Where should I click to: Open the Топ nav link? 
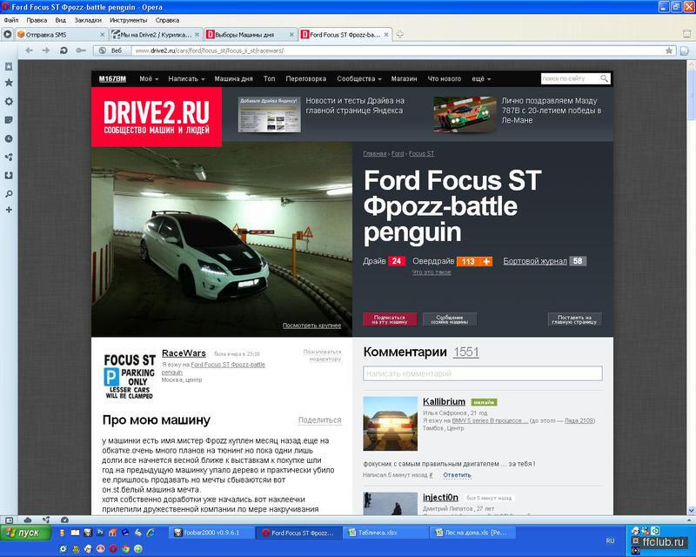[269, 78]
